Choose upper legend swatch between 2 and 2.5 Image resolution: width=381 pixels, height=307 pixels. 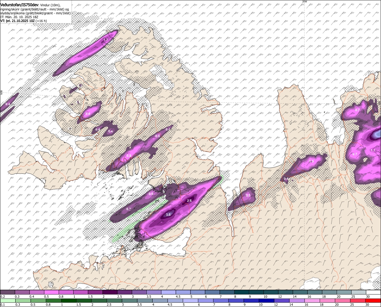[110, 292]
